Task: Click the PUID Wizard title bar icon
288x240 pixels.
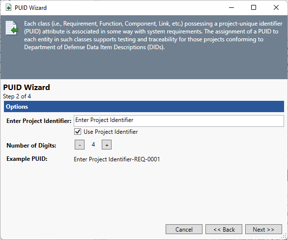Action: pyautogui.click(x=8, y=8)
